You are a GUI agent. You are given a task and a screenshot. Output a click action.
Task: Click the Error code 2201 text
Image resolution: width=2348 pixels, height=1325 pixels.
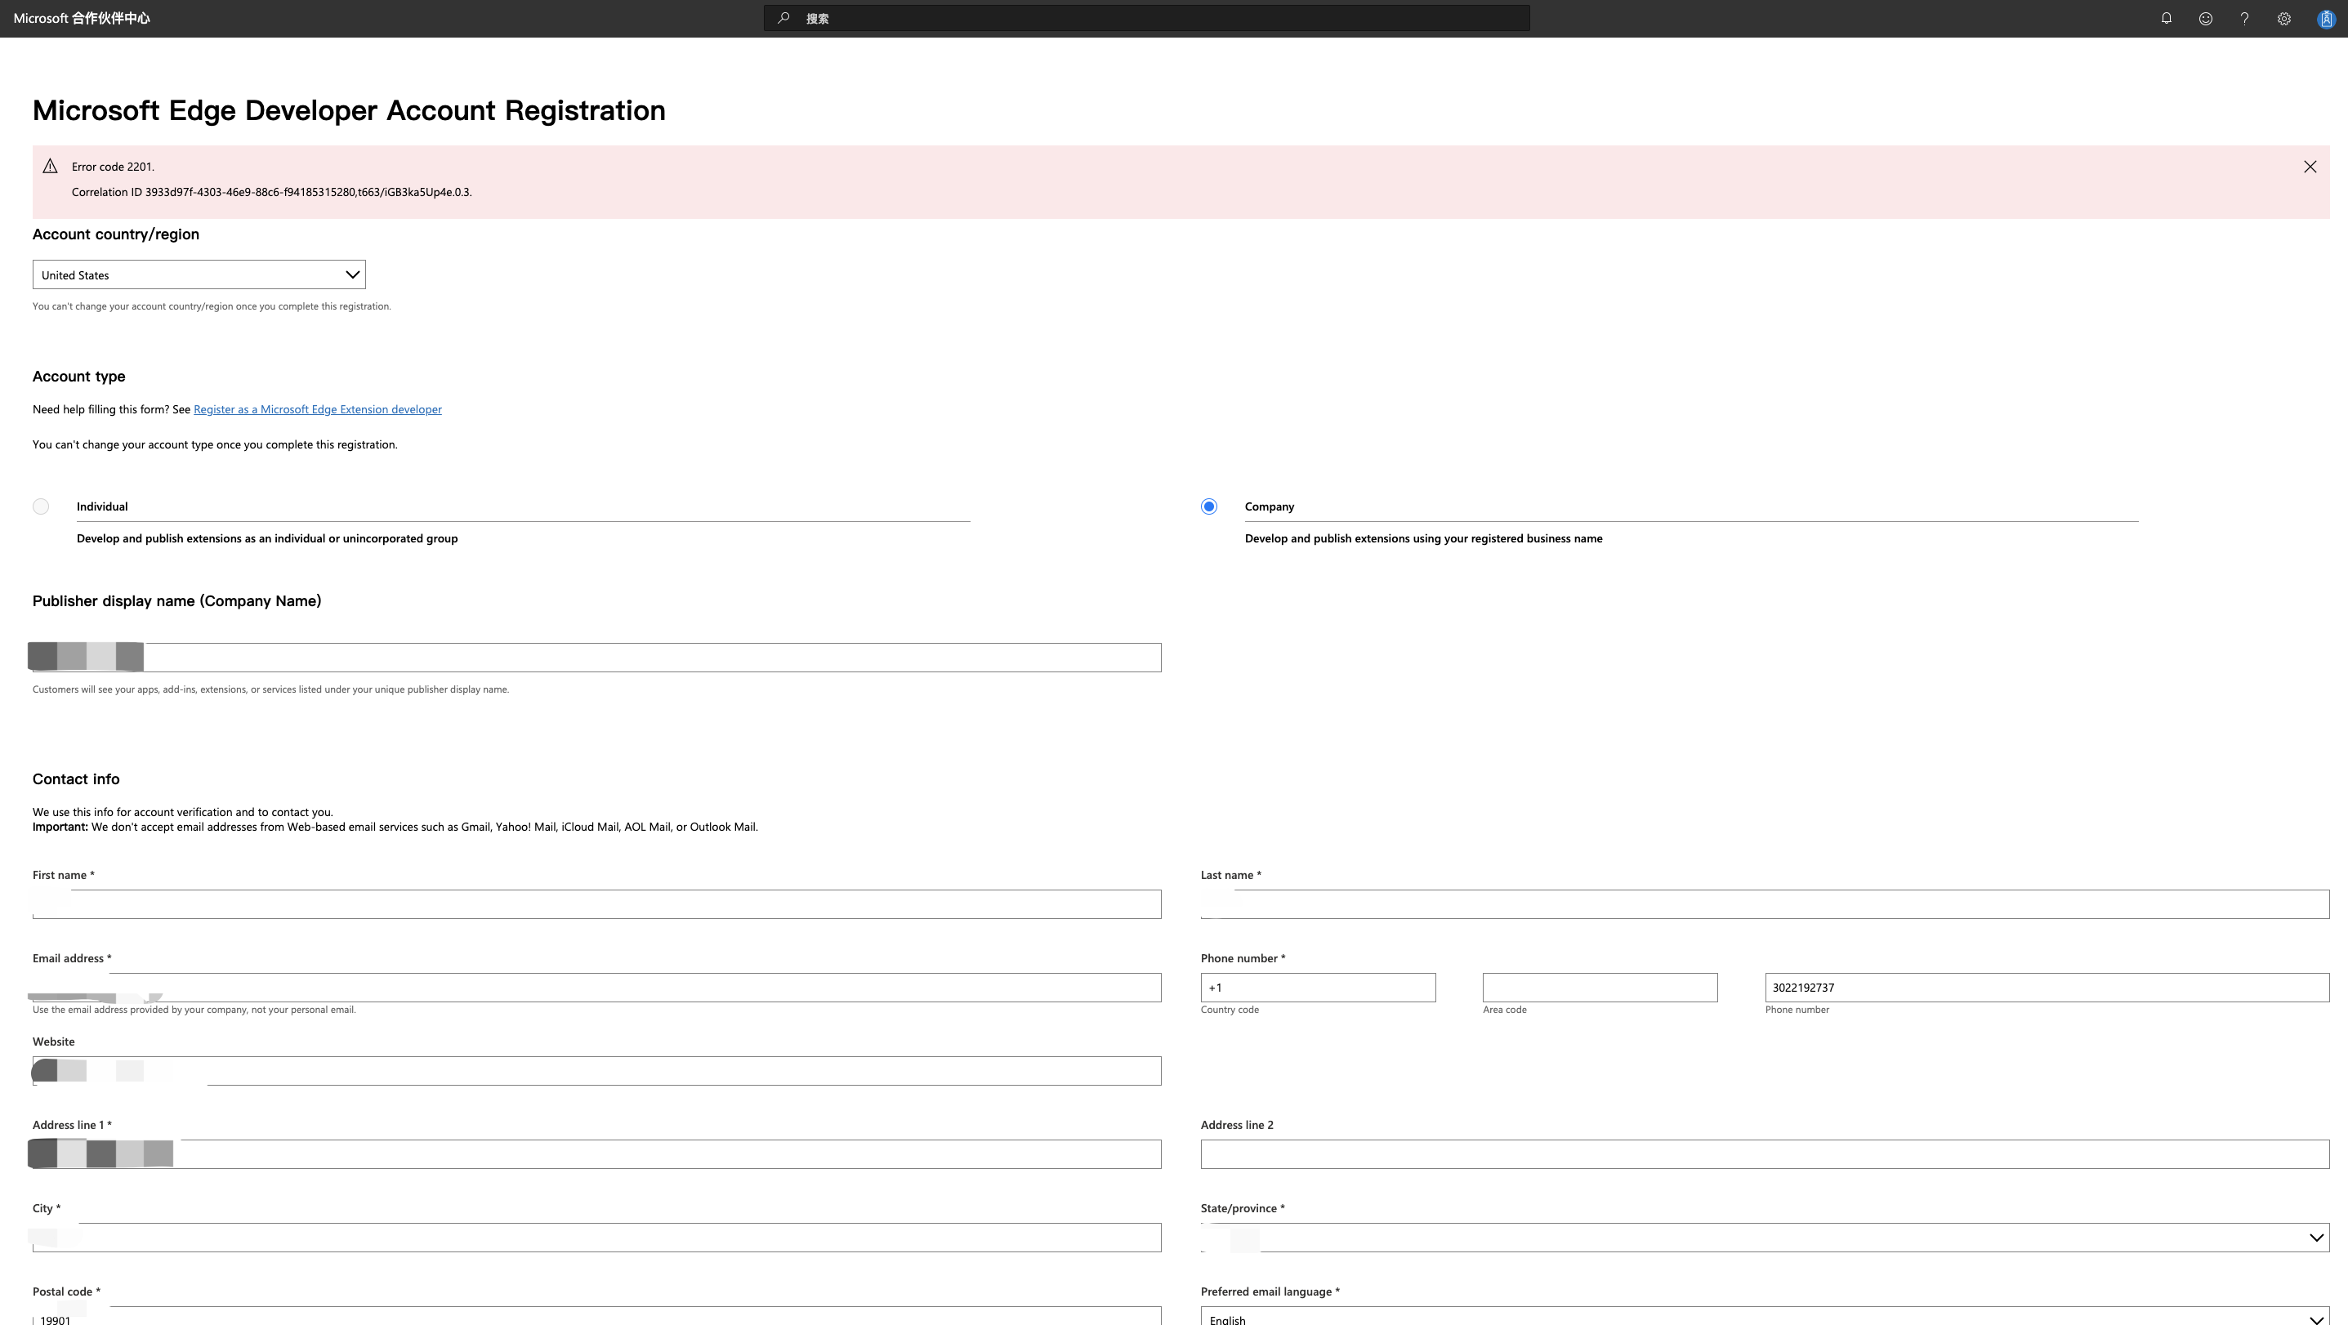(113, 167)
